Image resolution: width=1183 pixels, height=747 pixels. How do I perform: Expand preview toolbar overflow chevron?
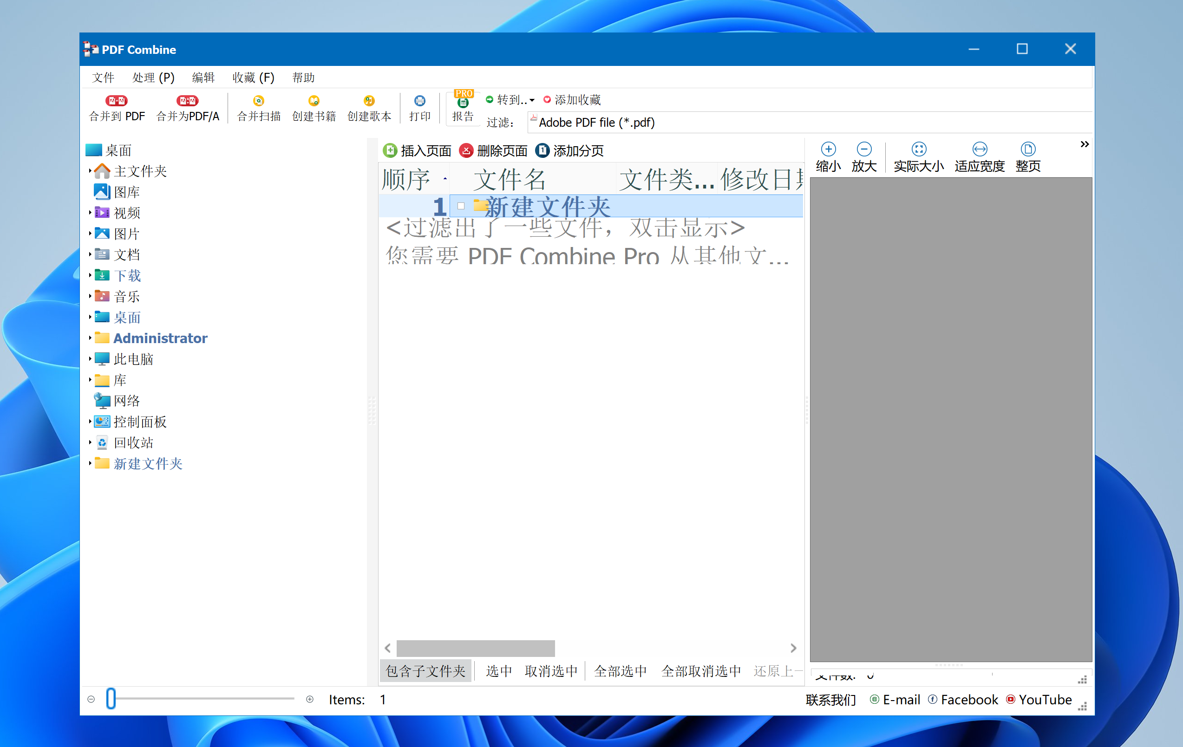coord(1084,144)
